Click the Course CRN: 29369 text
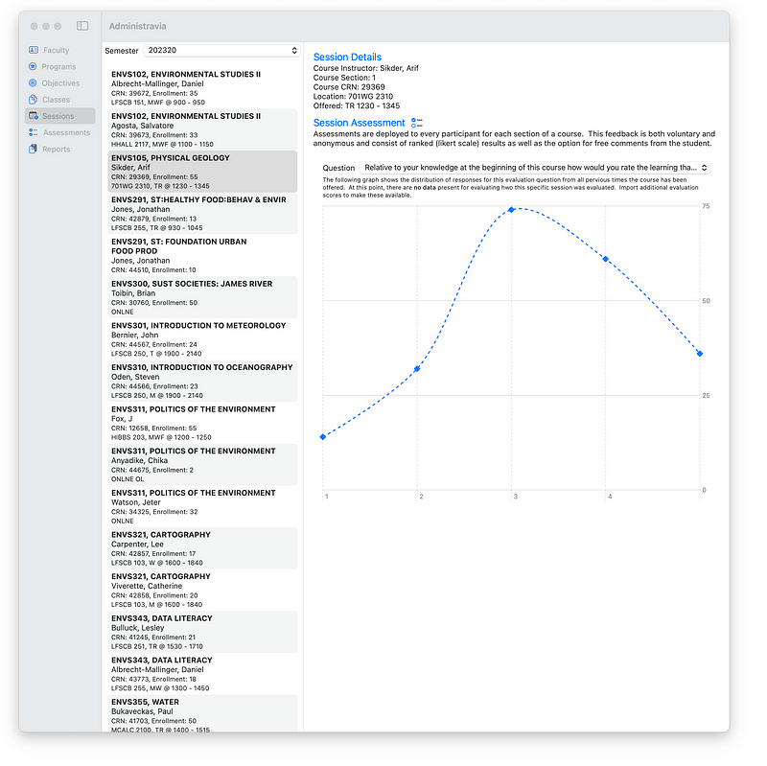The width and height of the screenshot is (767, 766). pyautogui.click(x=349, y=87)
